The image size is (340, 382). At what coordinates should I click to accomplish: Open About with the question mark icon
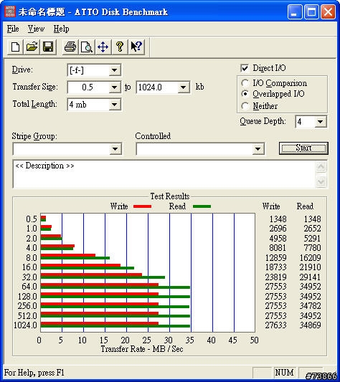[x=120, y=47]
